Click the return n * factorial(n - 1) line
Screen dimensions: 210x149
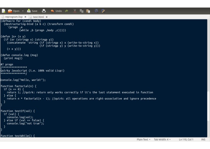point(81,99)
